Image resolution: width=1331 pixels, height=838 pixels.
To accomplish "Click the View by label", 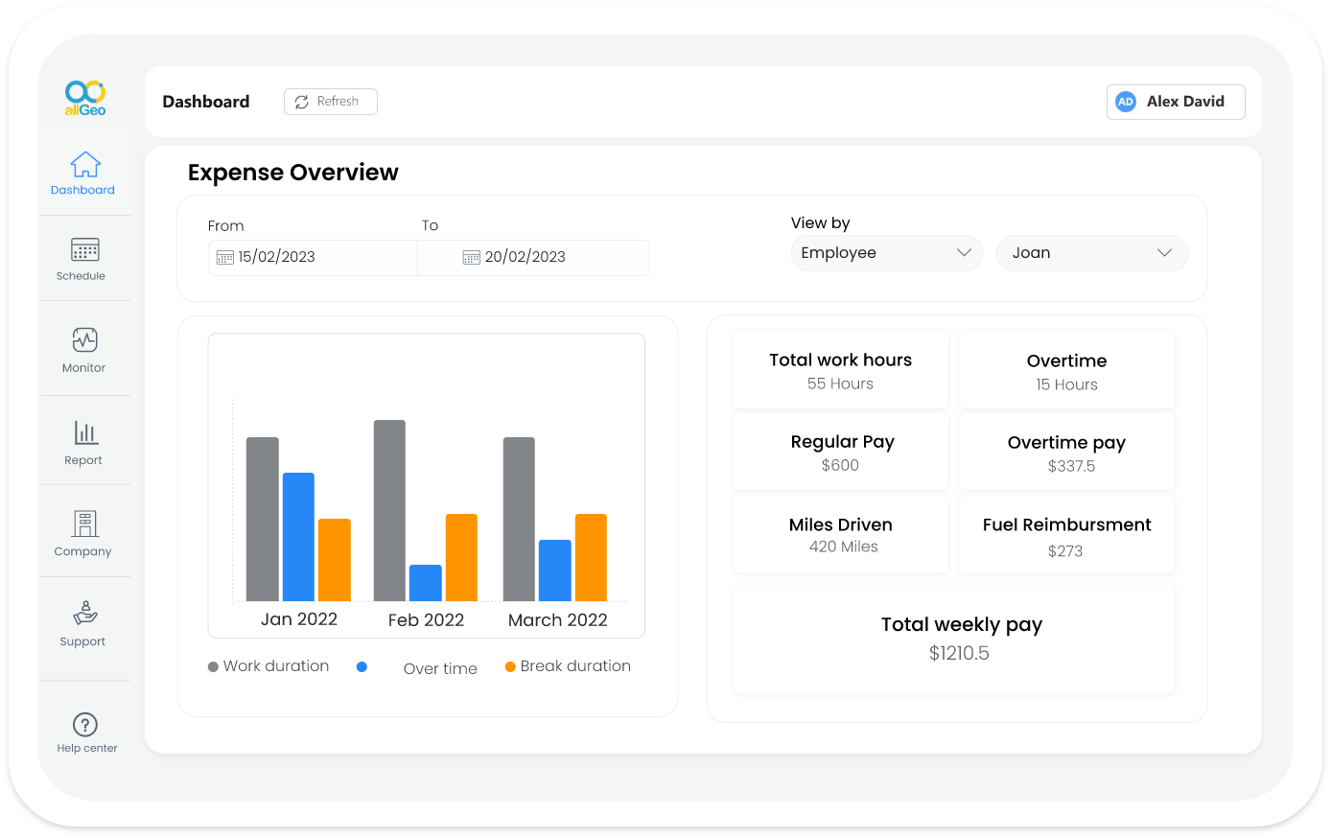I will (821, 223).
